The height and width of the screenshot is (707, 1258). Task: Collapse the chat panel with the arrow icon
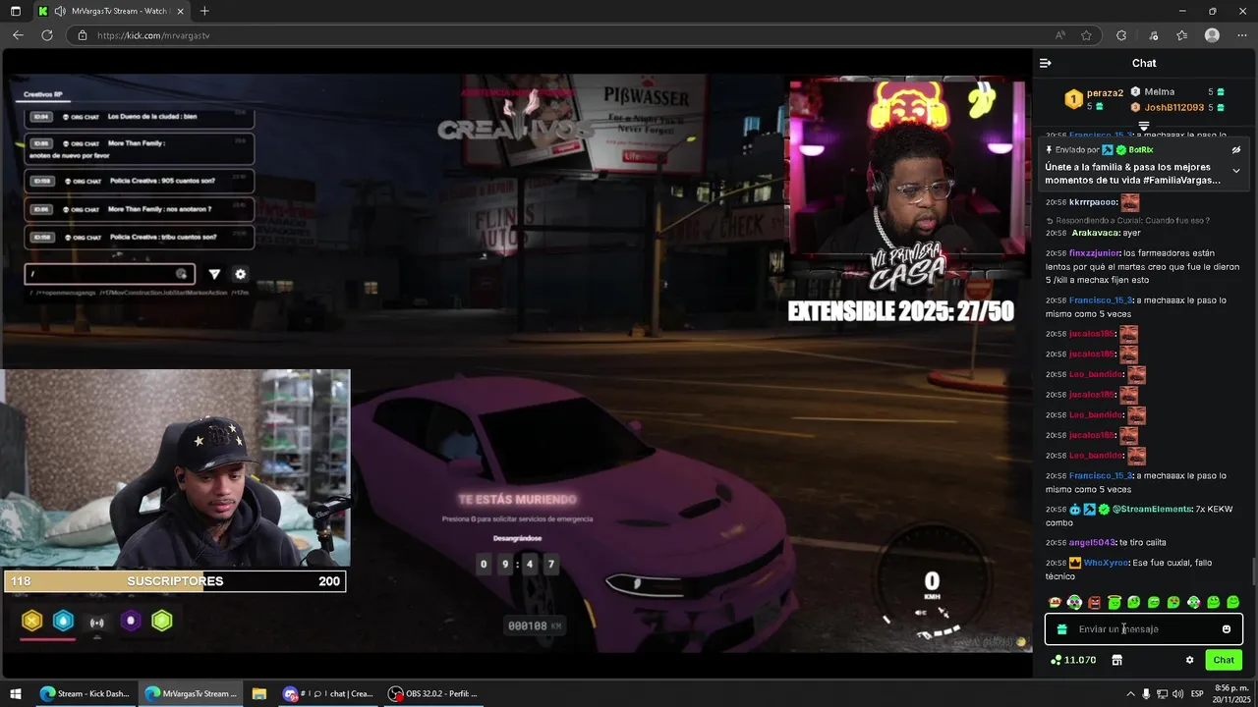pos(1045,63)
